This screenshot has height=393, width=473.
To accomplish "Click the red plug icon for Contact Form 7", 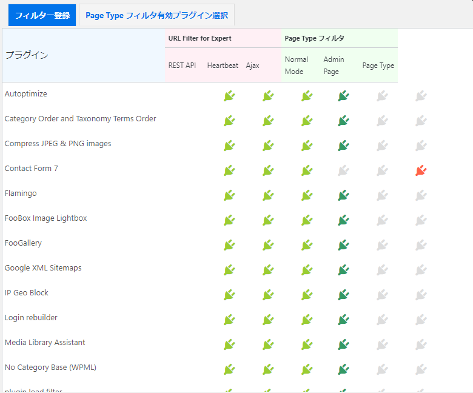I will [x=421, y=170].
